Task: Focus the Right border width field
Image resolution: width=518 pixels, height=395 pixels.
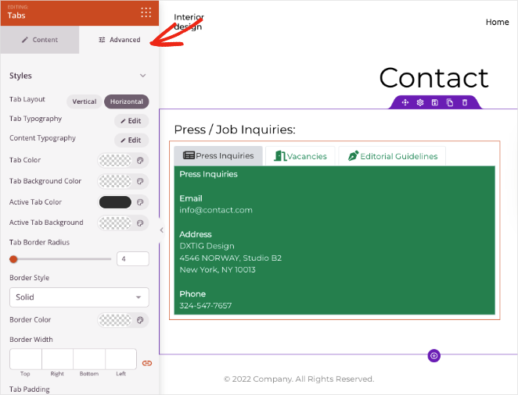Action: tap(57, 359)
